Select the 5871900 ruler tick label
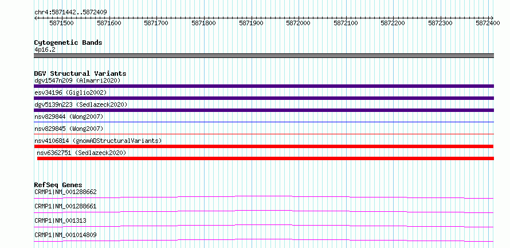 point(251,23)
